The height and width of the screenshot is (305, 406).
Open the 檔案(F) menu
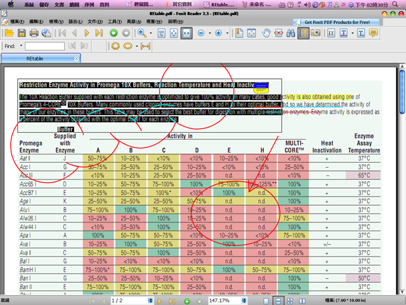tap(17, 22)
